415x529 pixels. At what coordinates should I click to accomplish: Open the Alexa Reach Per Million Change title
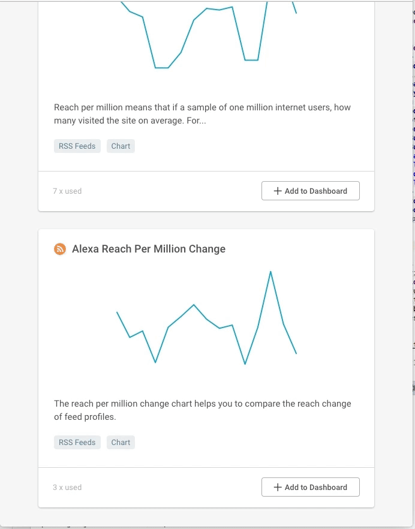pos(149,249)
